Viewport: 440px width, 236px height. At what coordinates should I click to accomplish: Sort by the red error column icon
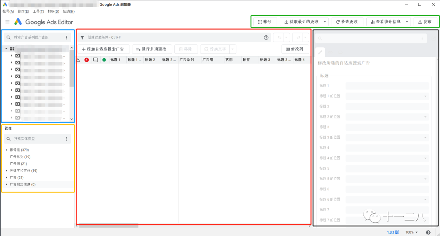[87, 60]
